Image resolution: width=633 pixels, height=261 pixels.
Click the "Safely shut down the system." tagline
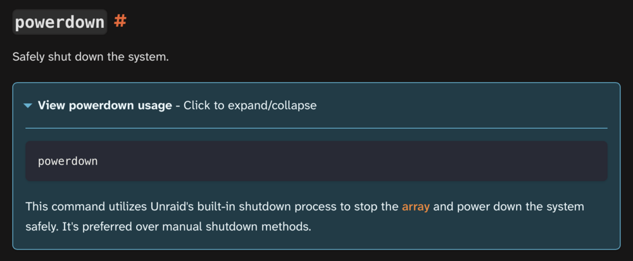point(91,56)
